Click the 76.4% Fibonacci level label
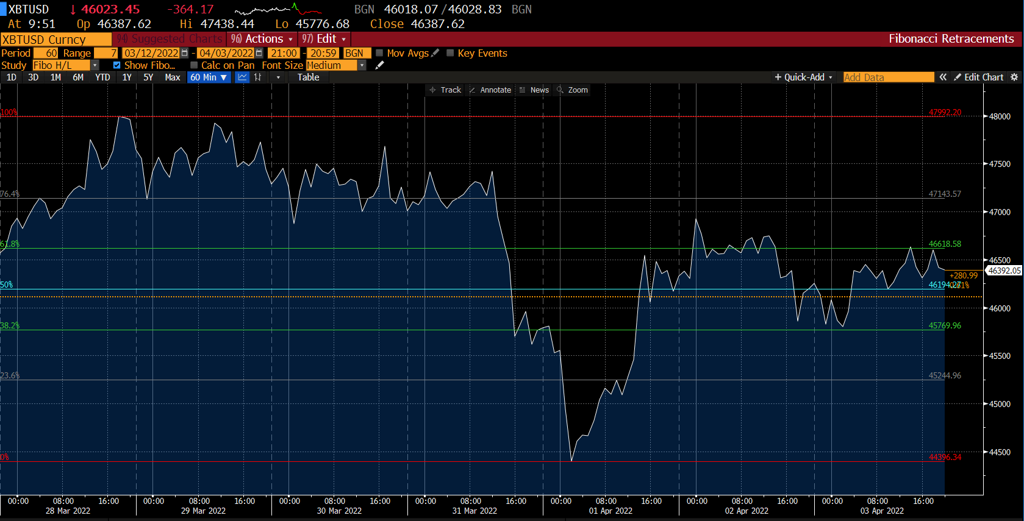Viewport: 1024px width, 521px height. click(10, 194)
